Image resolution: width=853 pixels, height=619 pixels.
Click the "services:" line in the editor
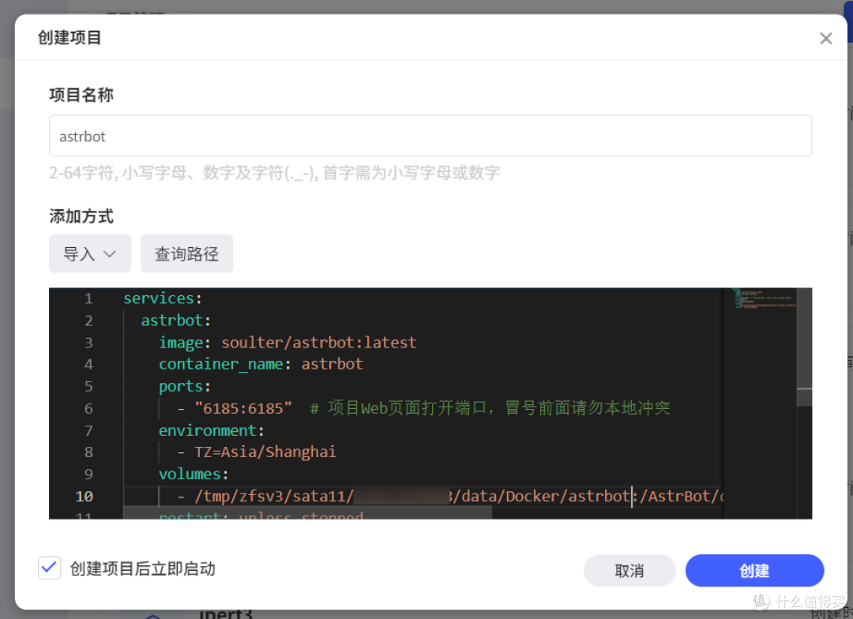click(x=163, y=298)
